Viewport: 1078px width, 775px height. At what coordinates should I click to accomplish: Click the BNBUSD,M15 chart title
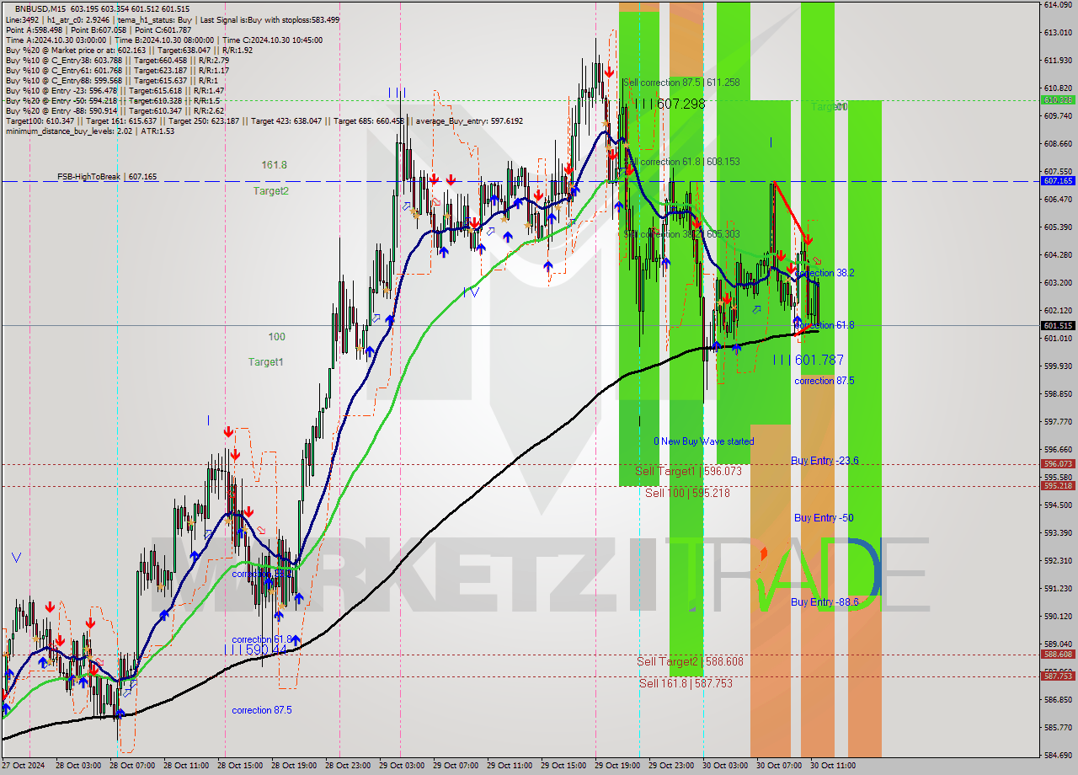[40, 8]
